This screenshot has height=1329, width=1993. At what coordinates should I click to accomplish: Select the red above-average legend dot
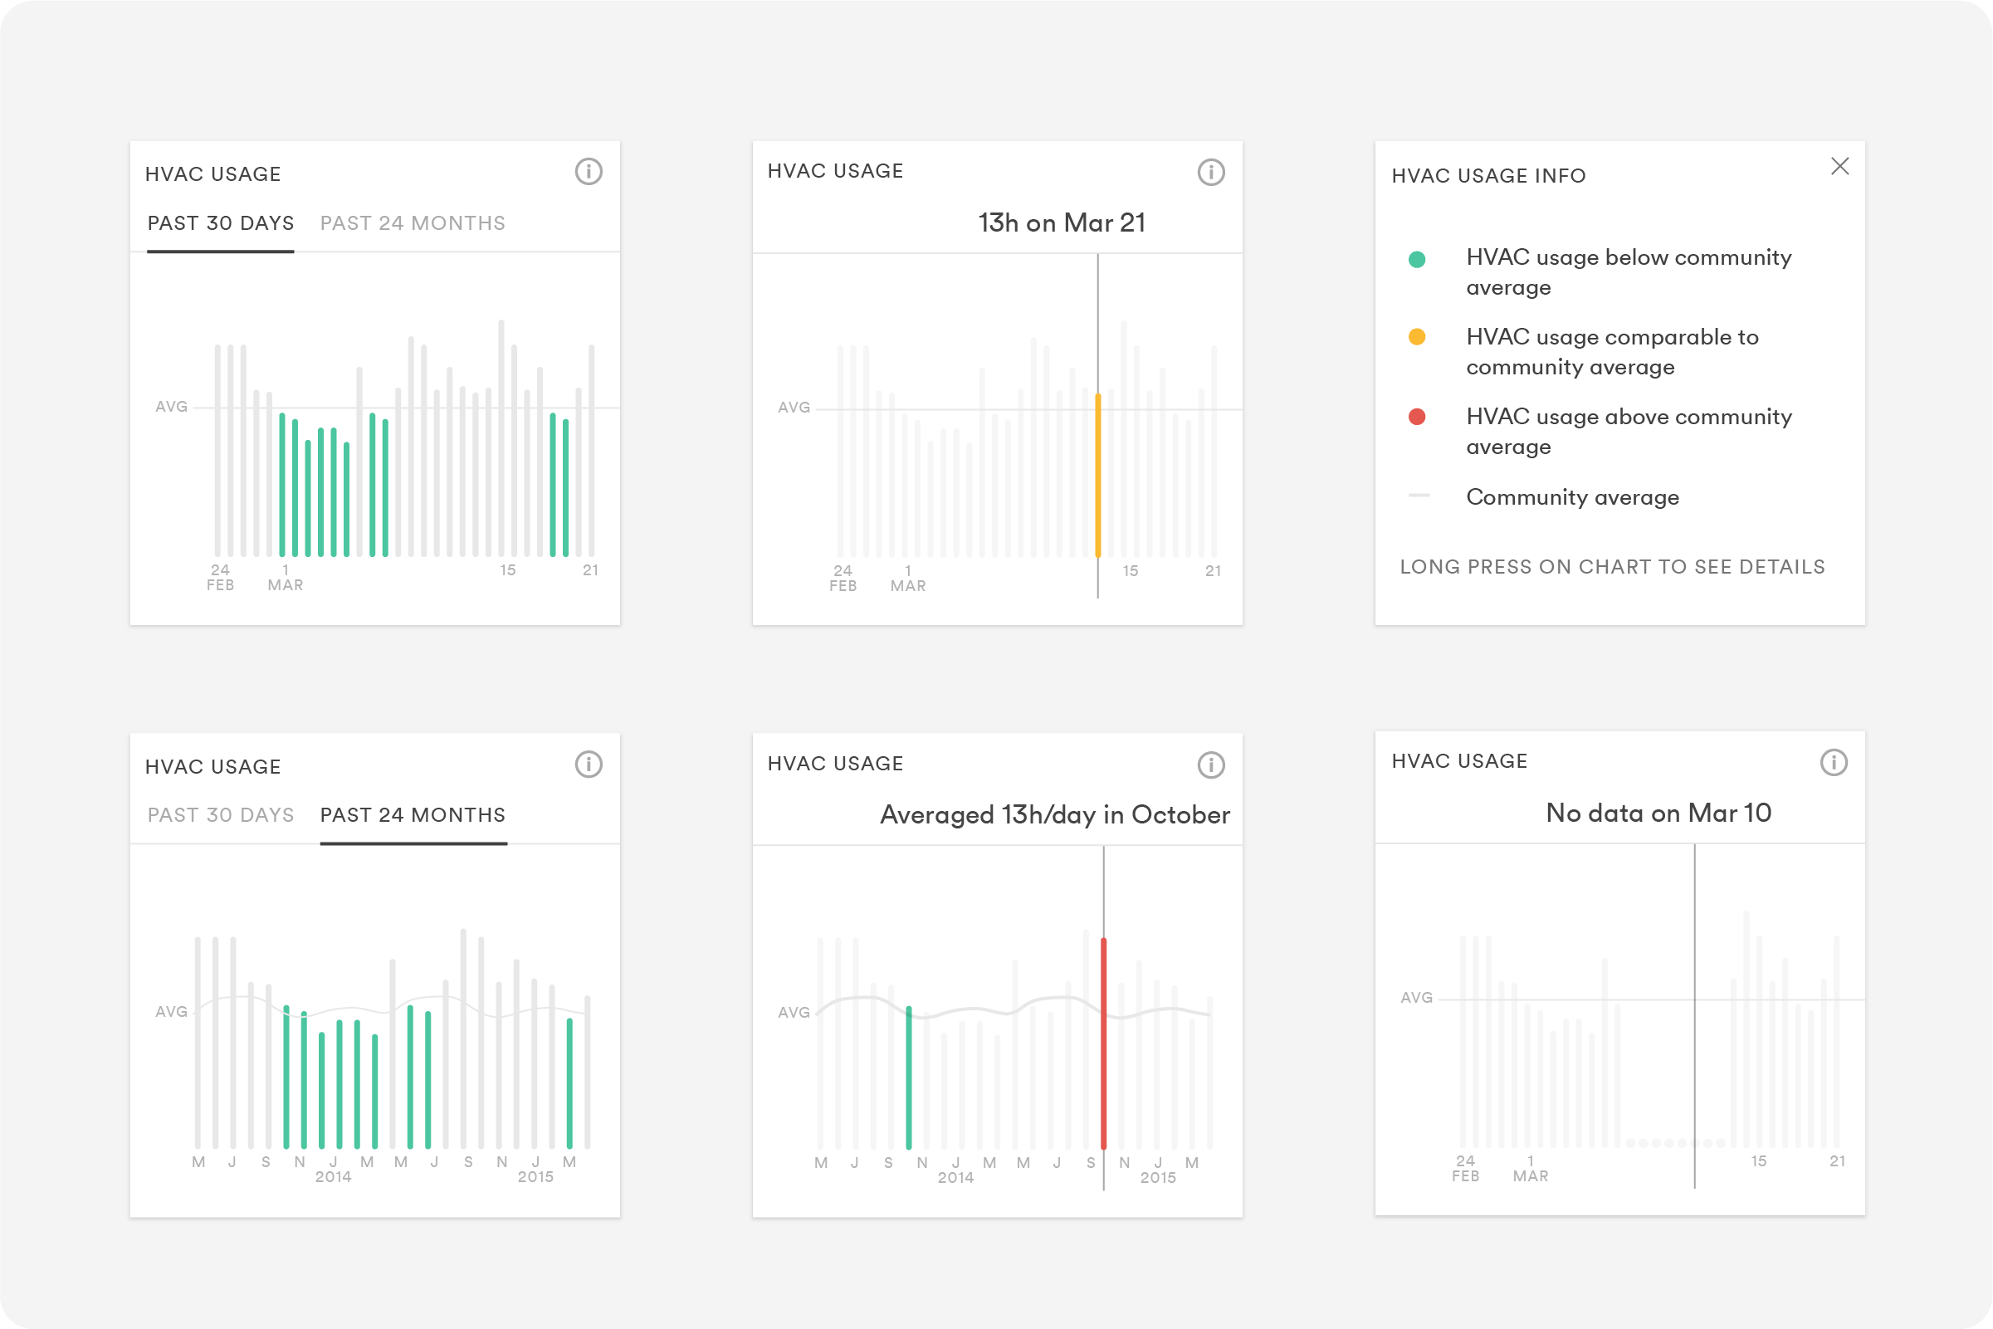click(x=1418, y=416)
